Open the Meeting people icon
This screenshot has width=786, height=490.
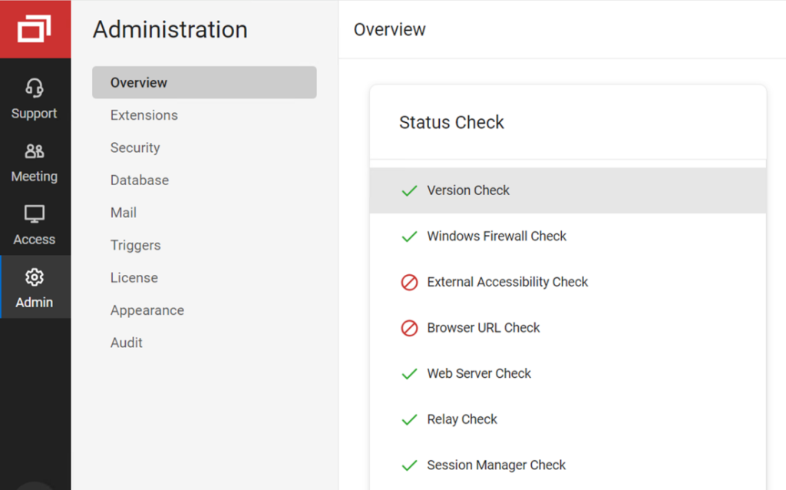click(x=35, y=151)
